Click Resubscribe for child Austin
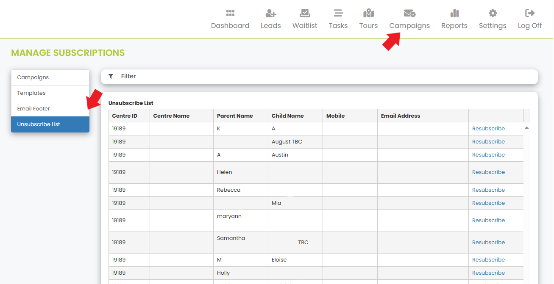This screenshot has height=284, width=554. pos(488,155)
